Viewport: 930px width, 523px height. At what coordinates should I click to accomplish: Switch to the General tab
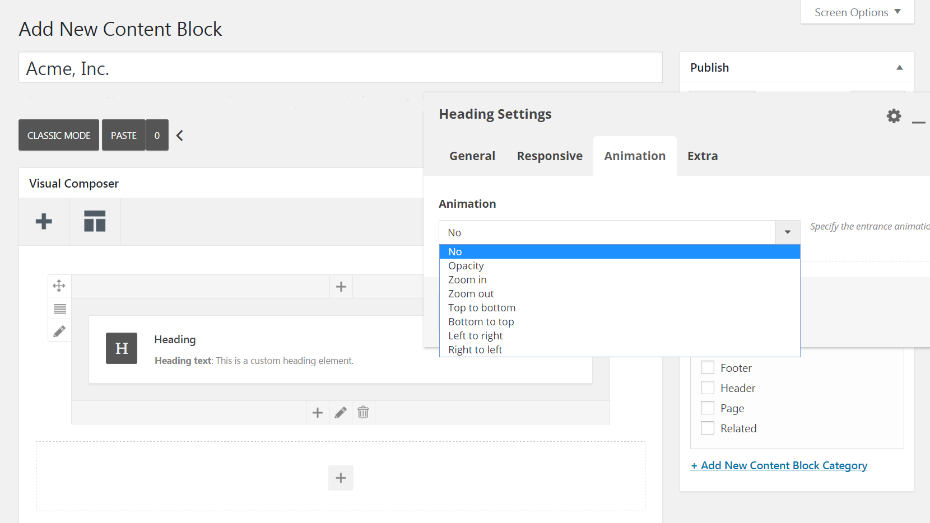coord(472,156)
